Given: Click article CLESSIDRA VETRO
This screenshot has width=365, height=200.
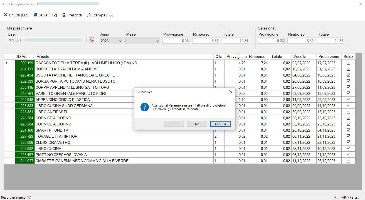Looking at the screenshot, I should (x=53, y=142).
